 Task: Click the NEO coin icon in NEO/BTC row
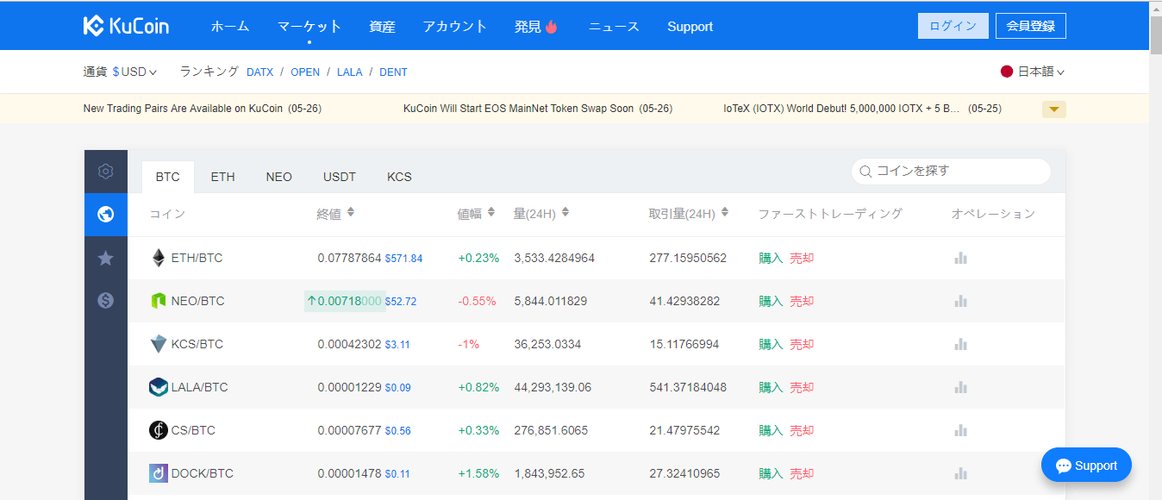[159, 301]
